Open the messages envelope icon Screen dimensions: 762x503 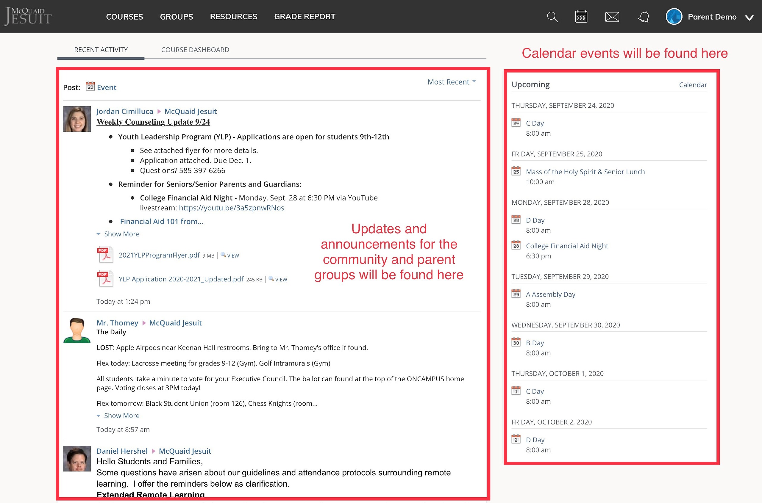point(612,17)
